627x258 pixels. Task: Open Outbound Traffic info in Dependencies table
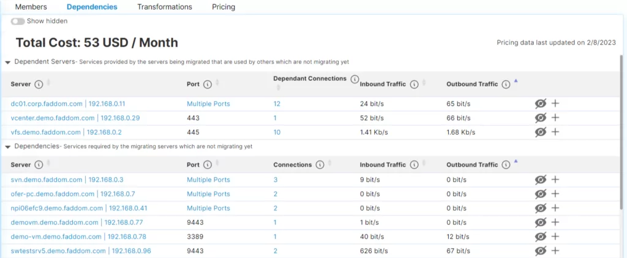point(506,165)
